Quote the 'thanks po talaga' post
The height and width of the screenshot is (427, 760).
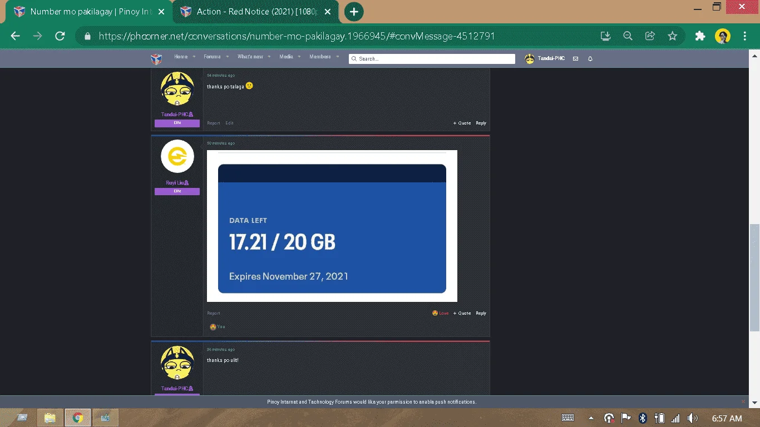(462, 123)
